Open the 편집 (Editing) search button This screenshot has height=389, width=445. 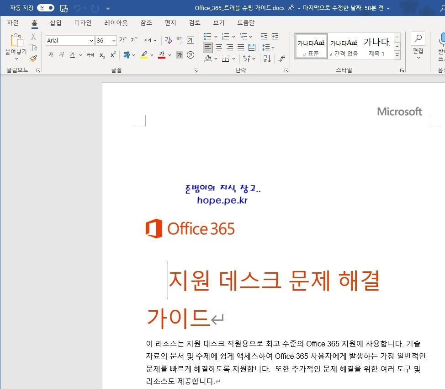[x=418, y=45]
